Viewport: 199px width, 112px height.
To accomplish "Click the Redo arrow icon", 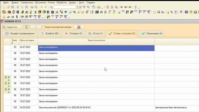I will (46, 7).
